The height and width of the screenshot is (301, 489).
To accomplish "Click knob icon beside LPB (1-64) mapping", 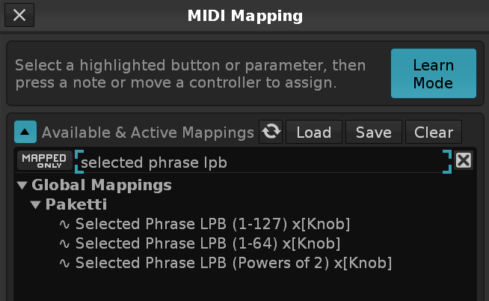I will [x=64, y=243].
